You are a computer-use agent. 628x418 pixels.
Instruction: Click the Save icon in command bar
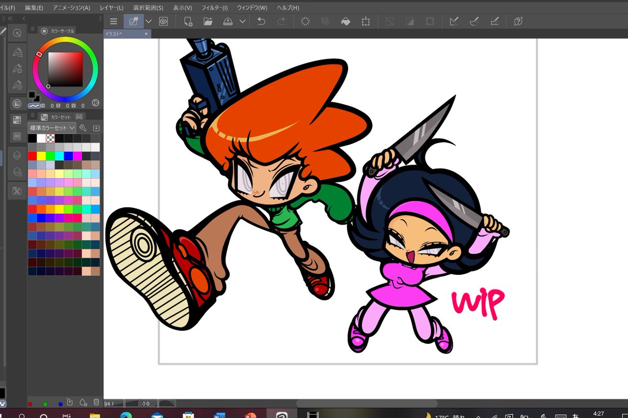pyautogui.click(x=228, y=21)
